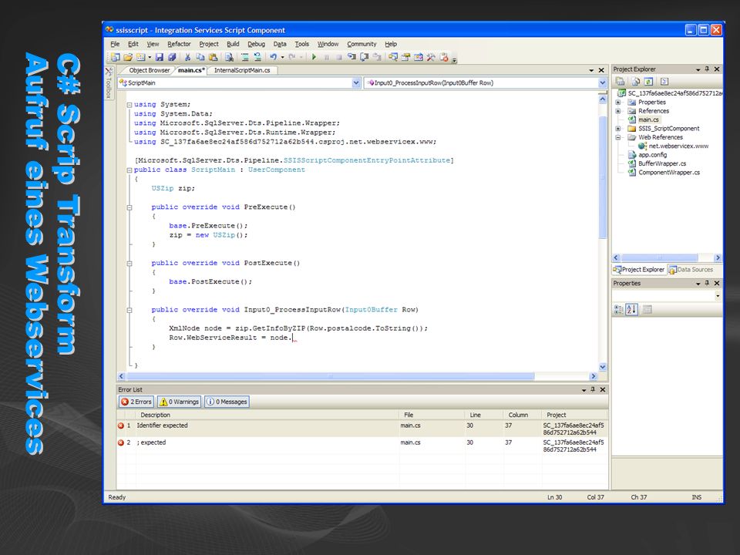740x555 pixels.
Task: Expand the Properties node in Project Explorer
Action: pos(617,102)
